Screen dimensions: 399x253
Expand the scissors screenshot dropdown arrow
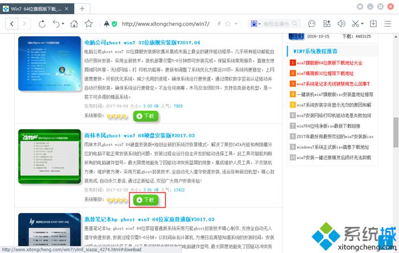pos(362,24)
